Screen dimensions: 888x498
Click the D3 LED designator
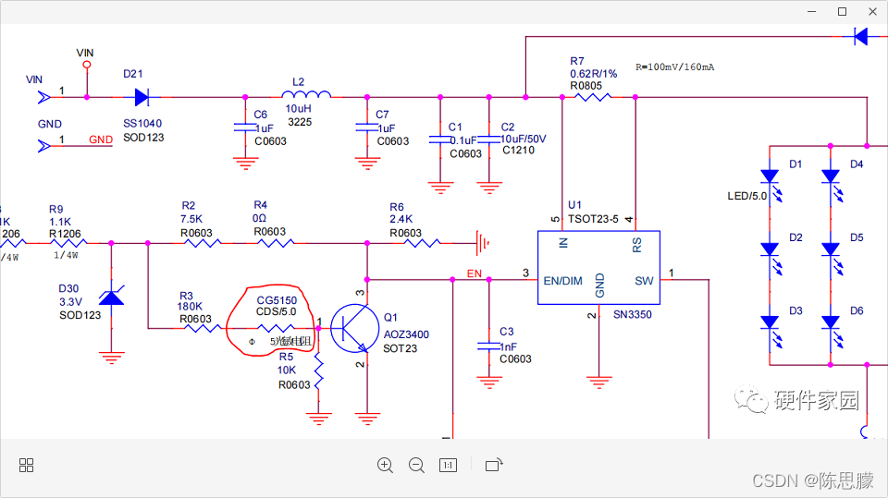click(795, 310)
